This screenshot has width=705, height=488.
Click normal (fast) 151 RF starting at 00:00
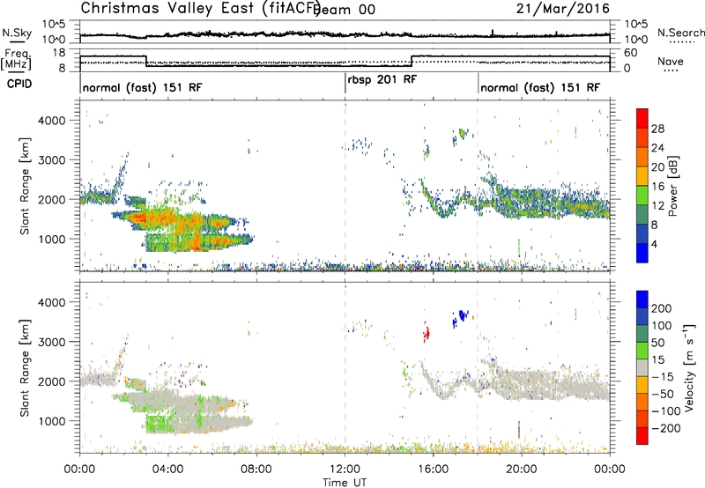tap(142, 87)
